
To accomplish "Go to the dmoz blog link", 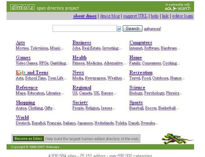I will (110, 16).
